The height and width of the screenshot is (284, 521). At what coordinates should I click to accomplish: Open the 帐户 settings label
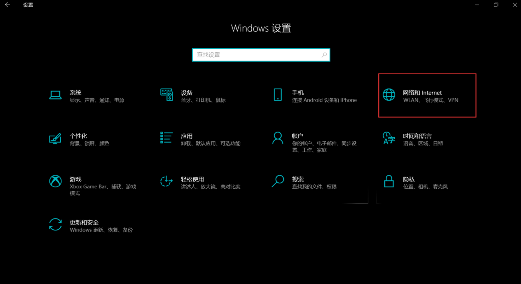(298, 136)
